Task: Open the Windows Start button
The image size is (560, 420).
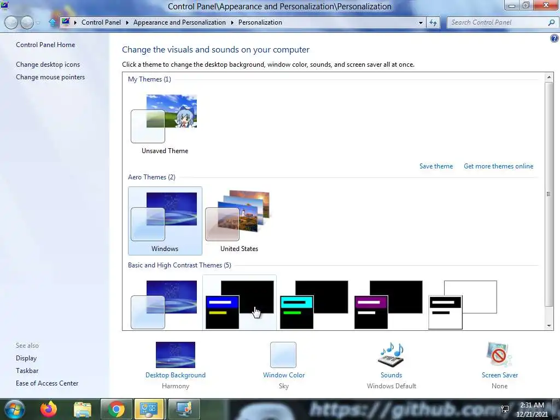Action: [x=15, y=409]
